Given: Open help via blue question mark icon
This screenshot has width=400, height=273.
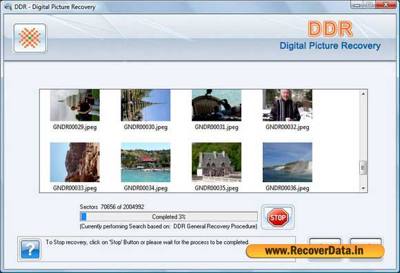Looking at the screenshot, I should point(30,250).
